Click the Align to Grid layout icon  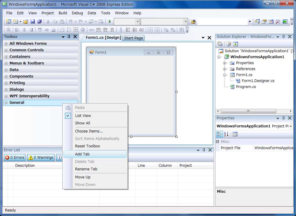pos(9,30)
